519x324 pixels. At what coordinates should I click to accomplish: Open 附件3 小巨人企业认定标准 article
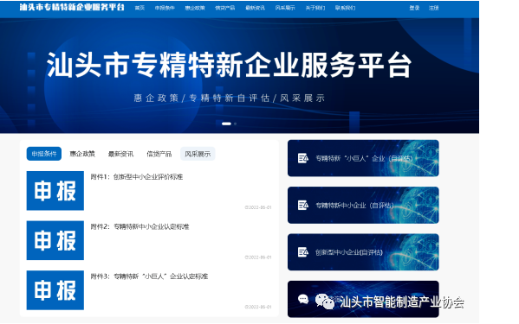tap(149, 276)
